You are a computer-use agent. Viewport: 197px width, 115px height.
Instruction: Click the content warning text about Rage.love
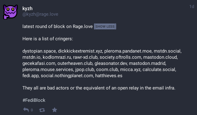pyautogui.click(x=57, y=26)
